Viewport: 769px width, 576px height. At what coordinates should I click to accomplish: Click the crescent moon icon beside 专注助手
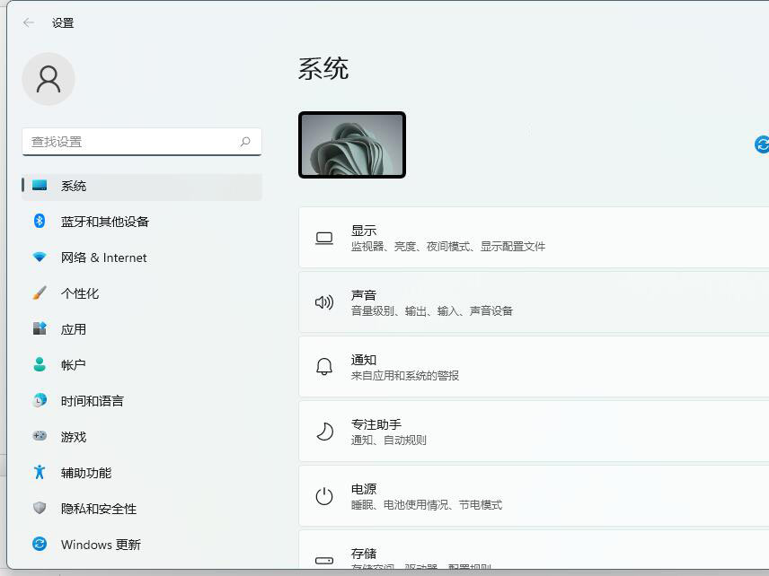point(324,432)
